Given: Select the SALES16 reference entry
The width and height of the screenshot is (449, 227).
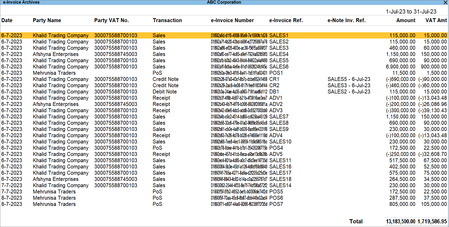Looking at the screenshot, I should [280, 167].
